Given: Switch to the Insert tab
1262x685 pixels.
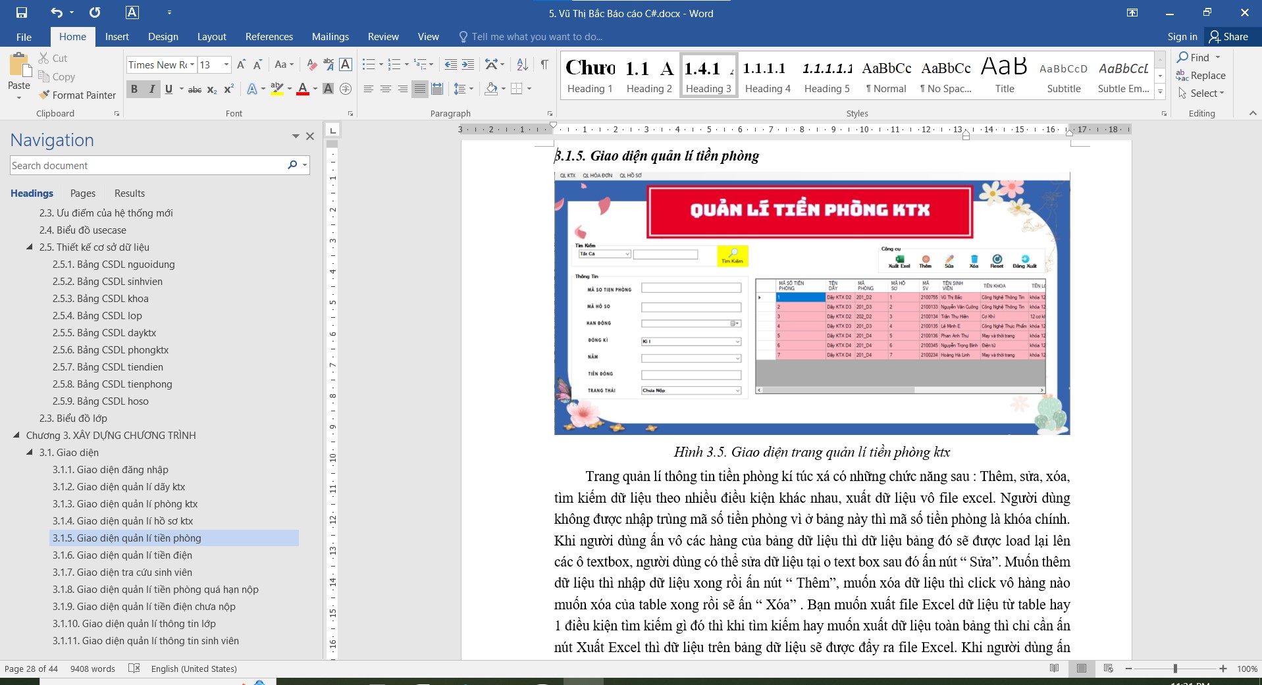Looking at the screenshot, I should (x=117, y=37).
